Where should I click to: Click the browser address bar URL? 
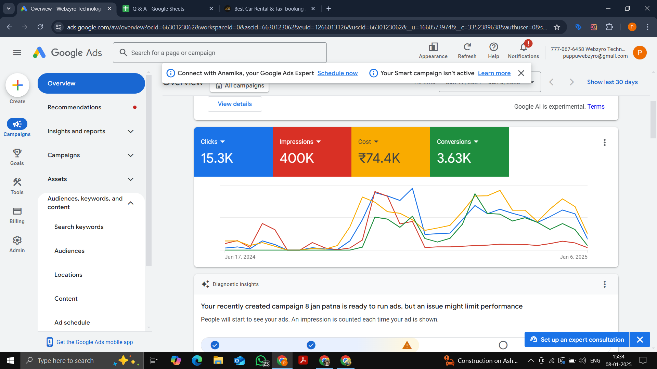click(307, 27)
